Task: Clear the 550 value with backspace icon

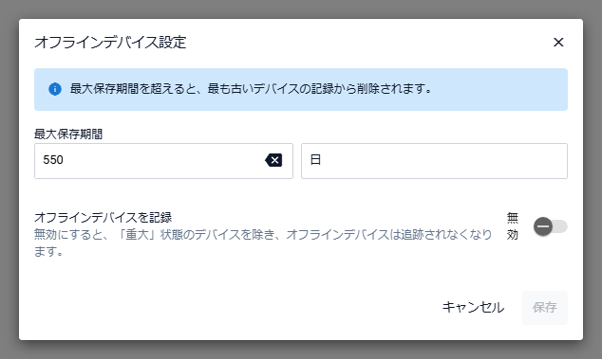Action: [273, 160]
